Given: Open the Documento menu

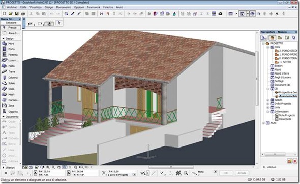Looking at the screenshot, I should 64,7.
